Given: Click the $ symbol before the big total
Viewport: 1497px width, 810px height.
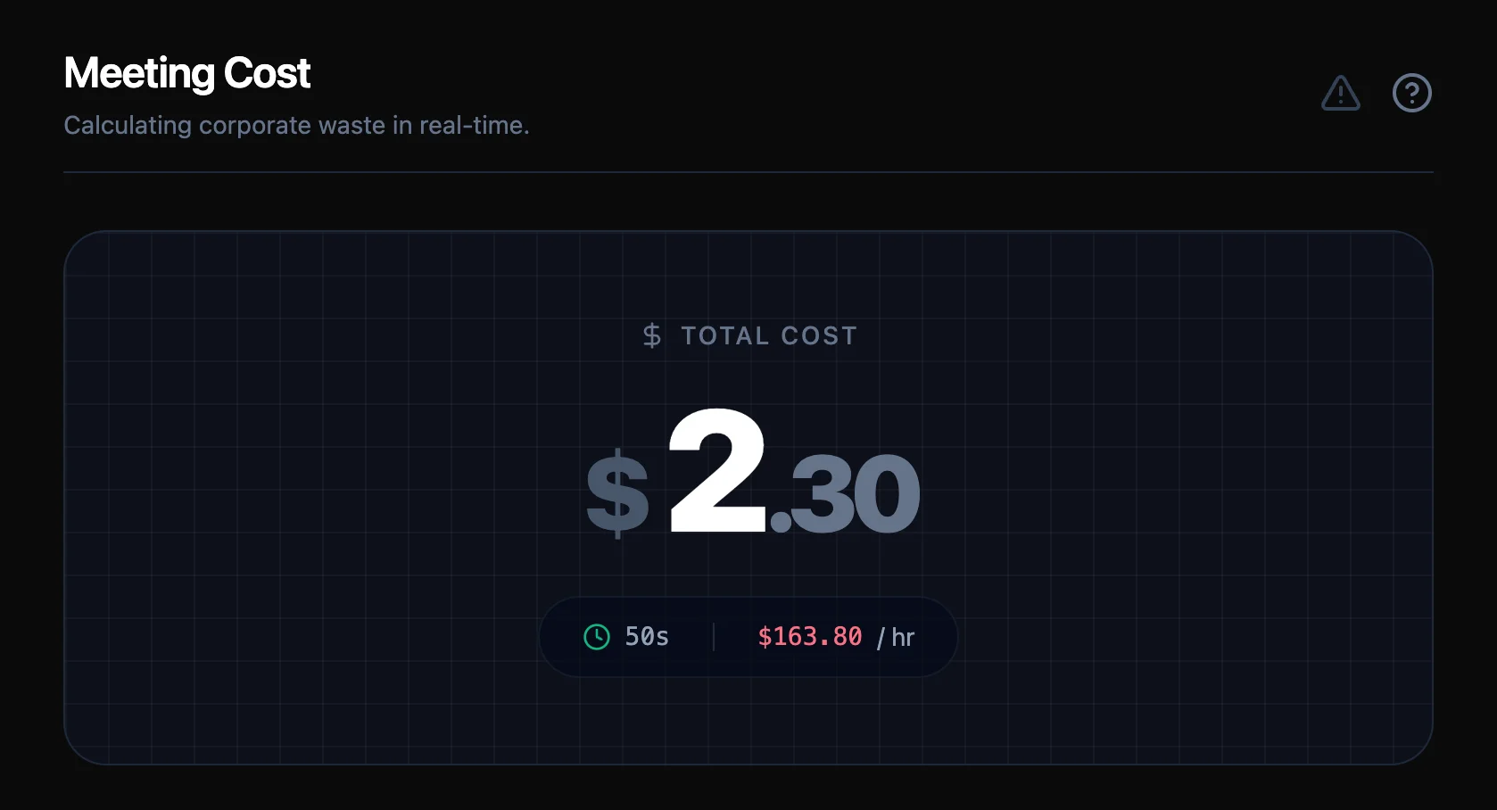Looking at the screenshot, I should click(617, 491).
